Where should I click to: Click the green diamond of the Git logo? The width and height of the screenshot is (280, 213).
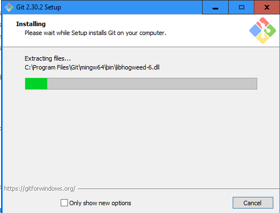click(x=271, y=30)
